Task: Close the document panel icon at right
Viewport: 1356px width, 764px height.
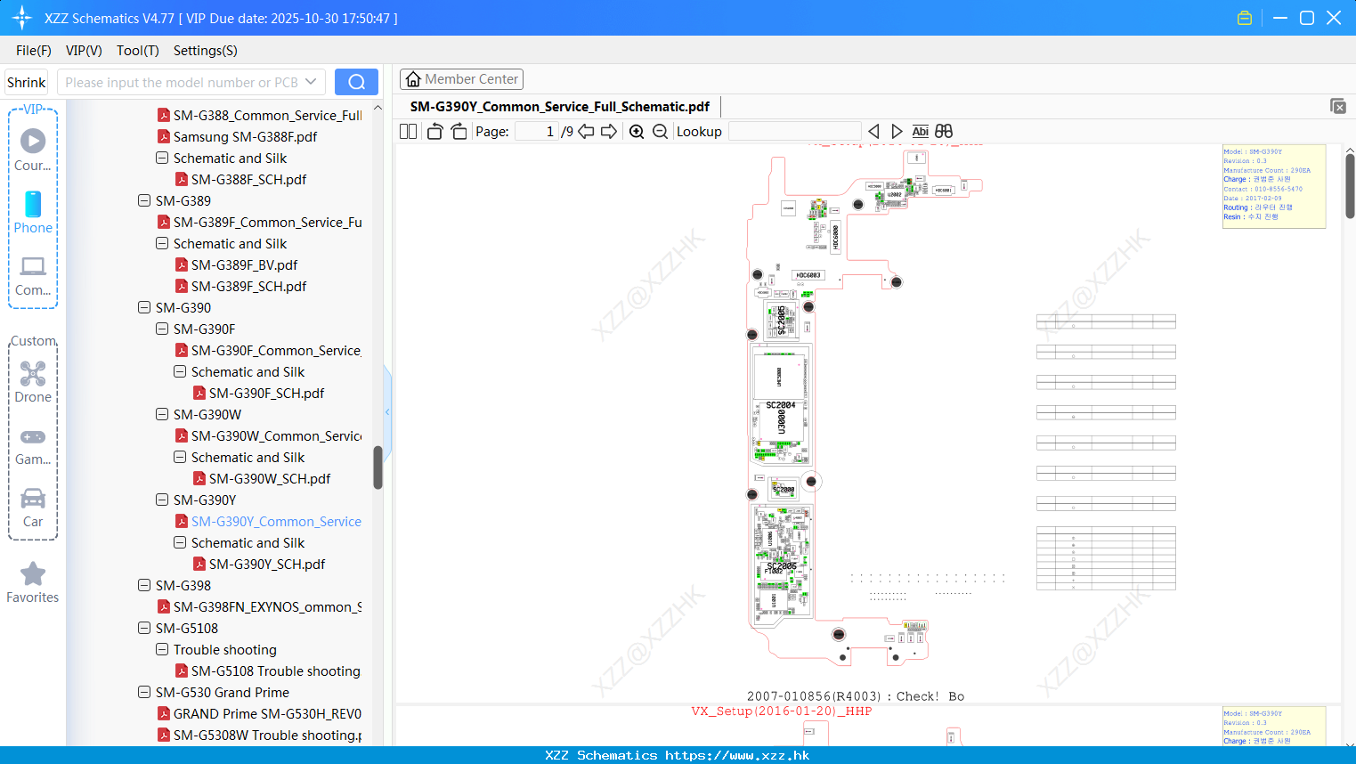Action: [1338, 106]
